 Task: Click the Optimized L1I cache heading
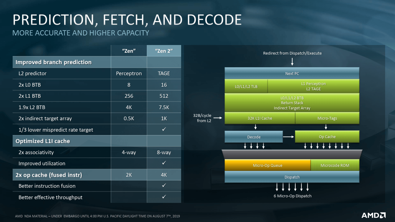point(43,141)
